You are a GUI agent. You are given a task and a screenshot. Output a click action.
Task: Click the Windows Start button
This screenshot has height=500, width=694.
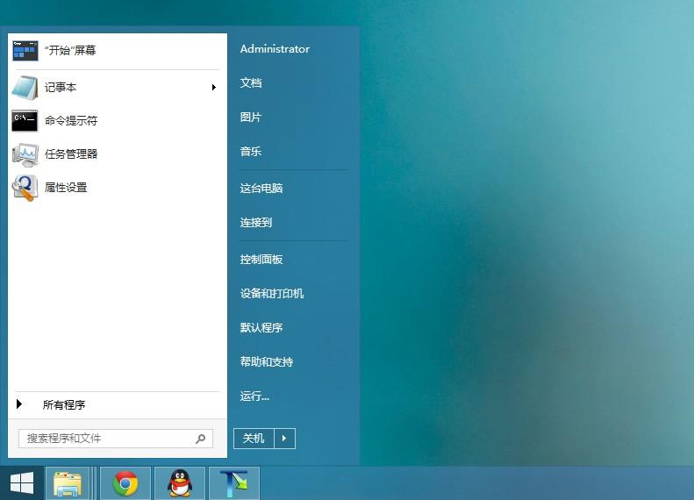point(21,483)
